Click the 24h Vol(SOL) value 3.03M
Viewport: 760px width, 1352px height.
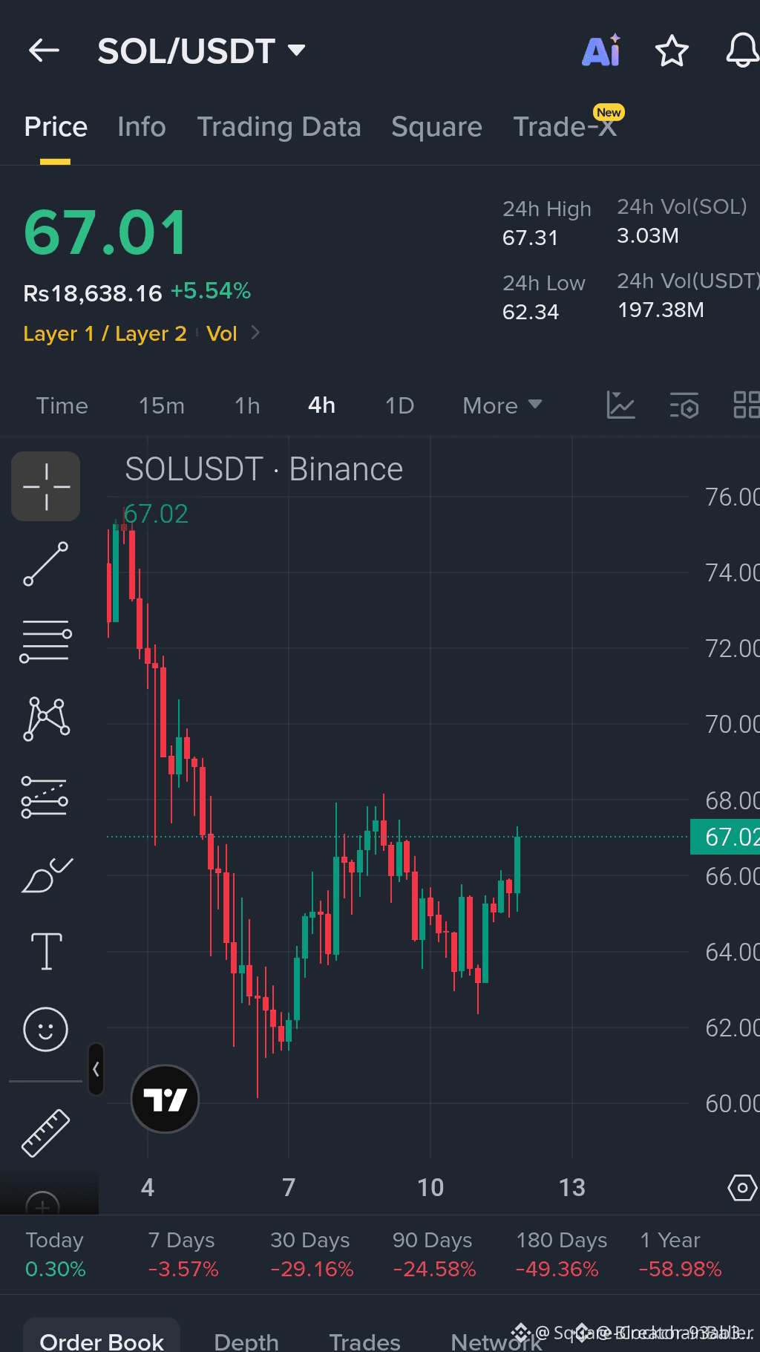648,235
